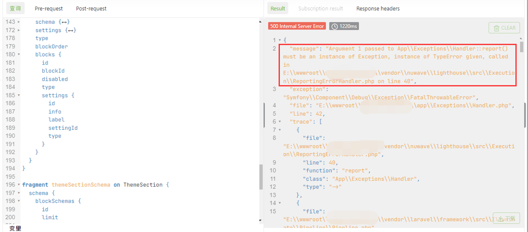The width and height of the screenshot is (528, 232).
Task: Collapse the blockSchemas block at line 198
Action: coord(18,201)
